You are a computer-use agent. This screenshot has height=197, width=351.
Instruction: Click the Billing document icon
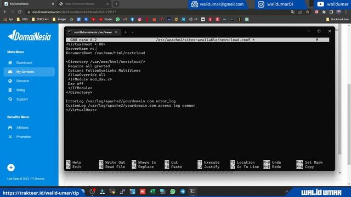point(10,90)
